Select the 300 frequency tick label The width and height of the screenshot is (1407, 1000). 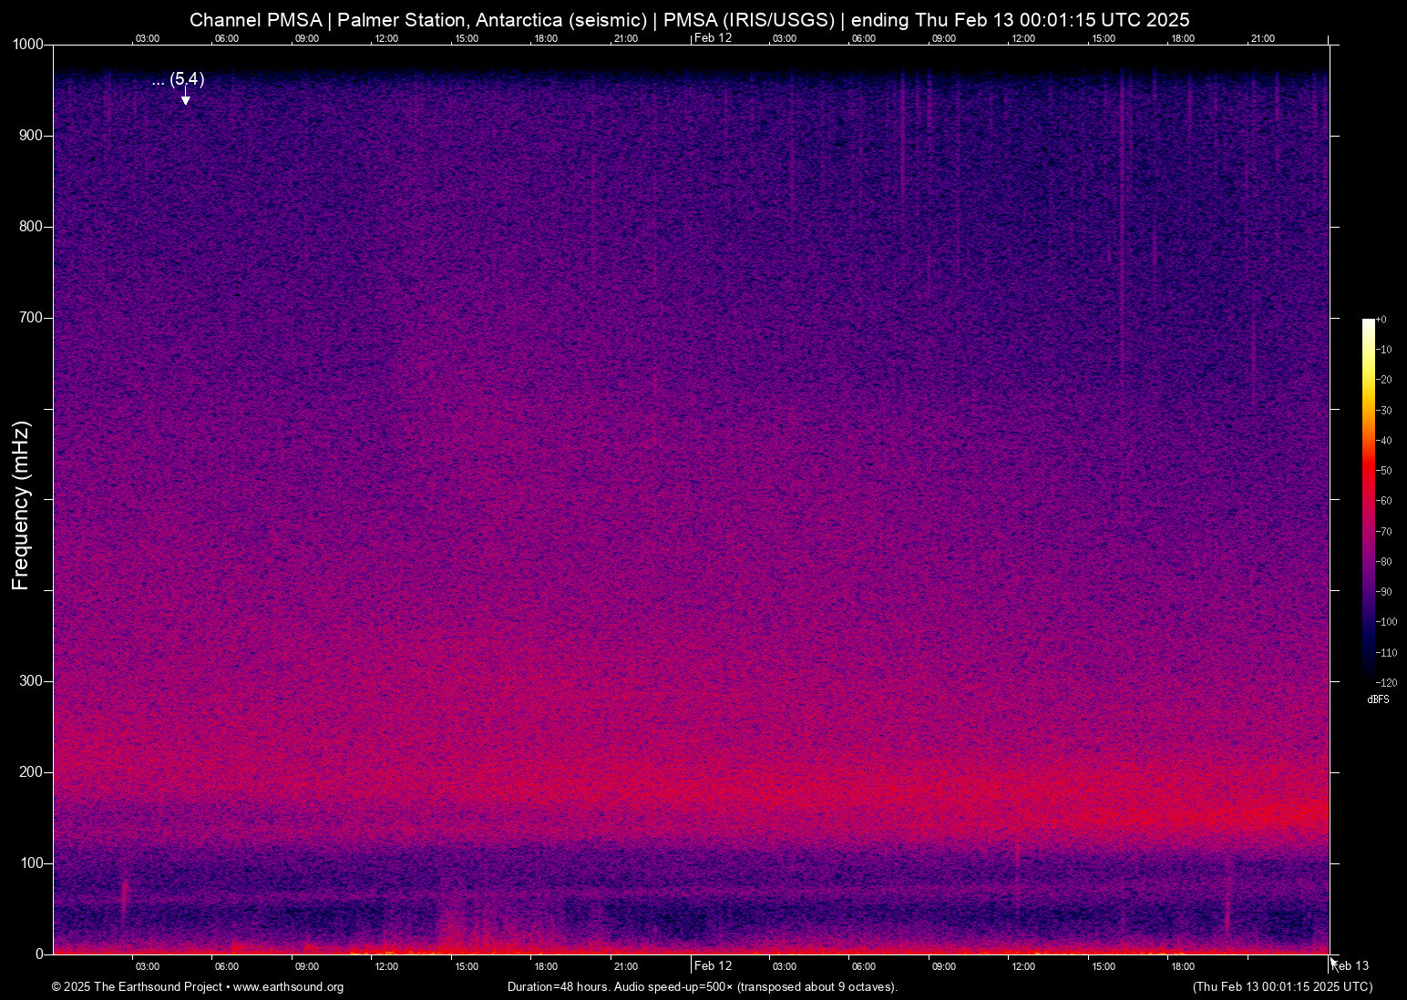(x=30, y=681)
